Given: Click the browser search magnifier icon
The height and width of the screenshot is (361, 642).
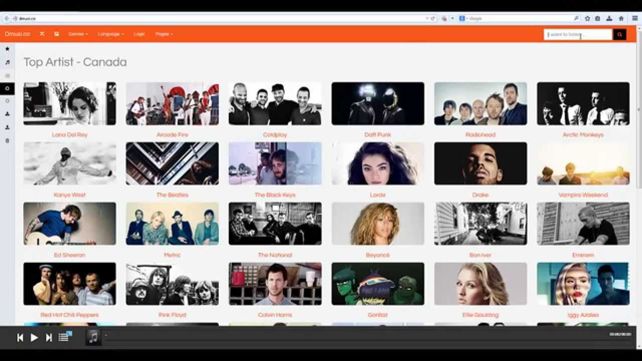Looking at the screenshot, I should tap(576, 19).
